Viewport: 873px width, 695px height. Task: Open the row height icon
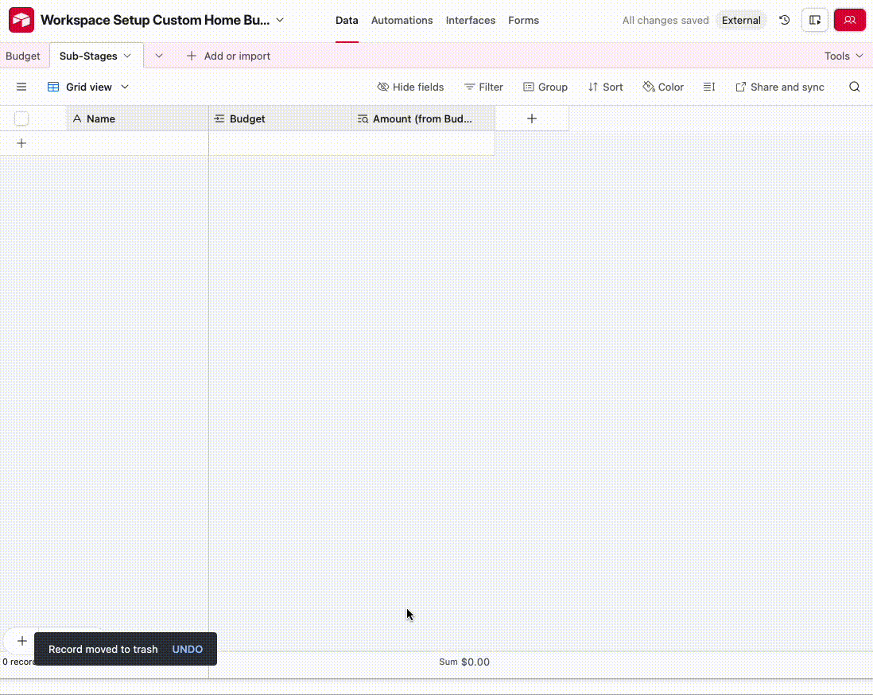coord(708,87)
